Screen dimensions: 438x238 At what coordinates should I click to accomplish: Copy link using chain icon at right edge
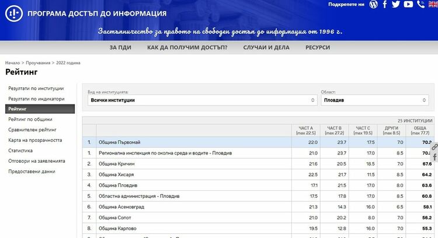tap(434, 147)
